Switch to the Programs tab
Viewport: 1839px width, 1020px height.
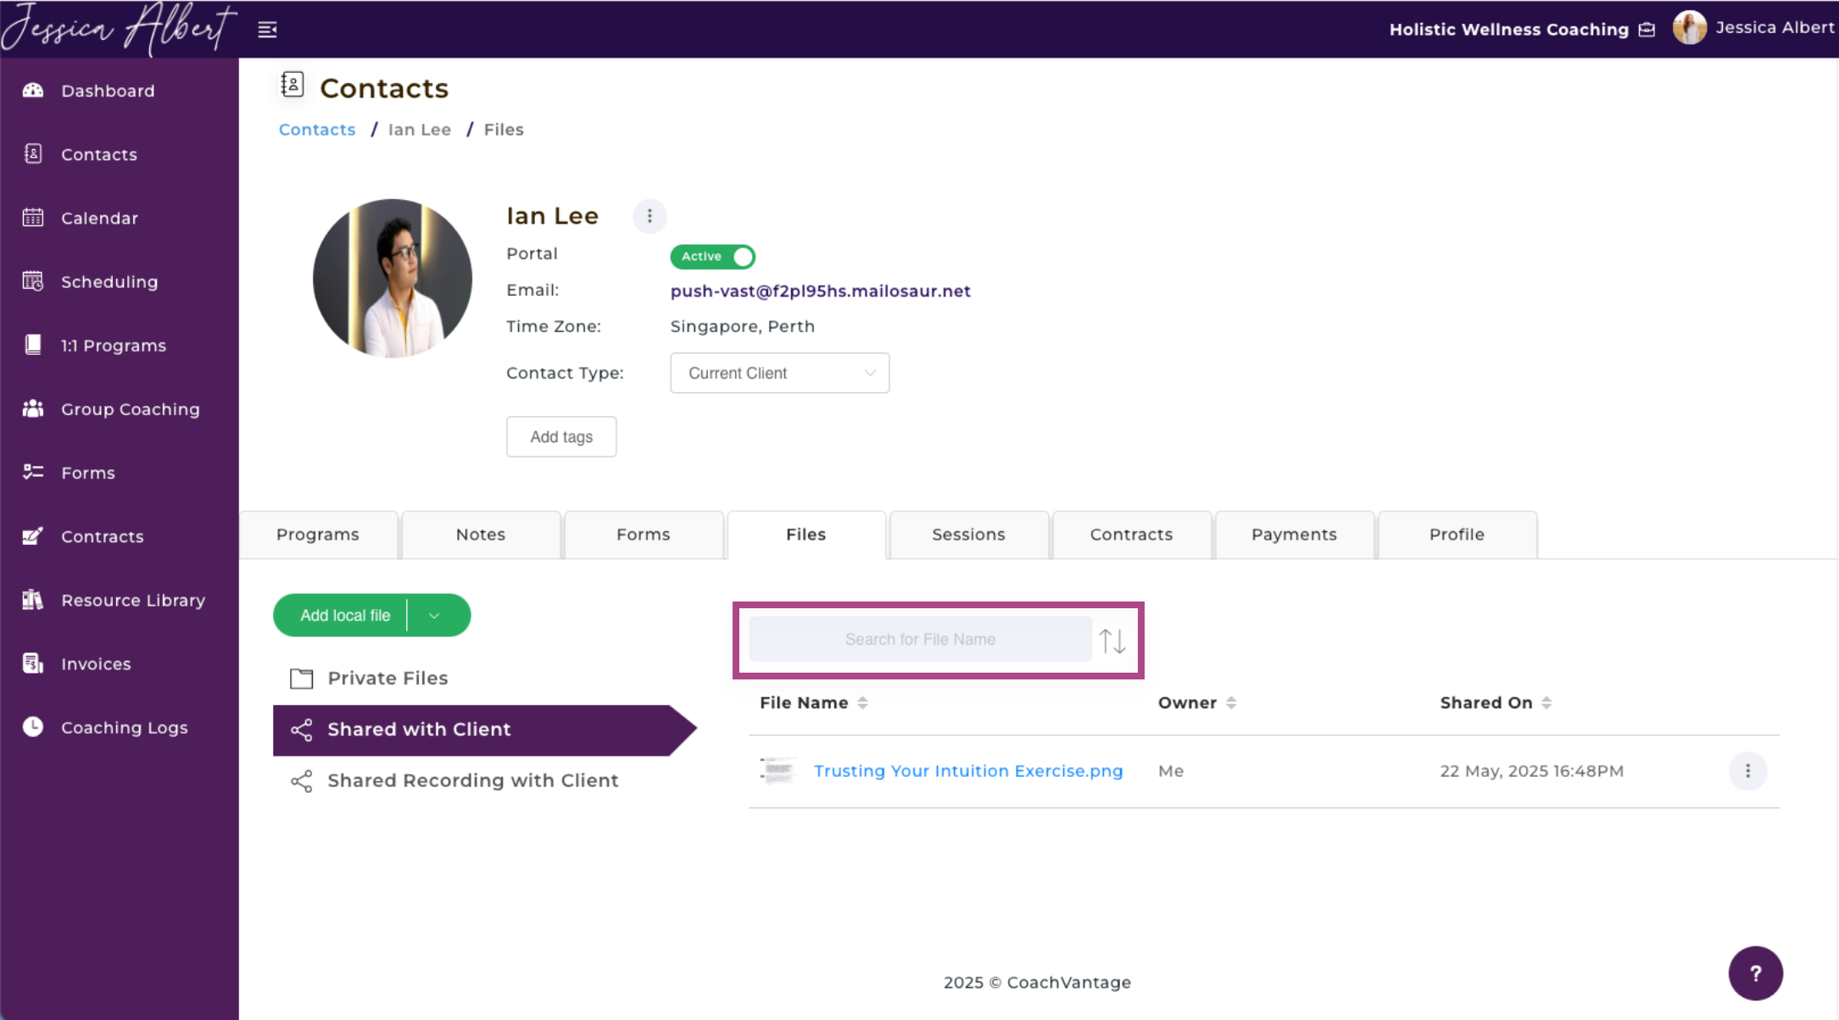pyautogui.click(x=318, y=535)
